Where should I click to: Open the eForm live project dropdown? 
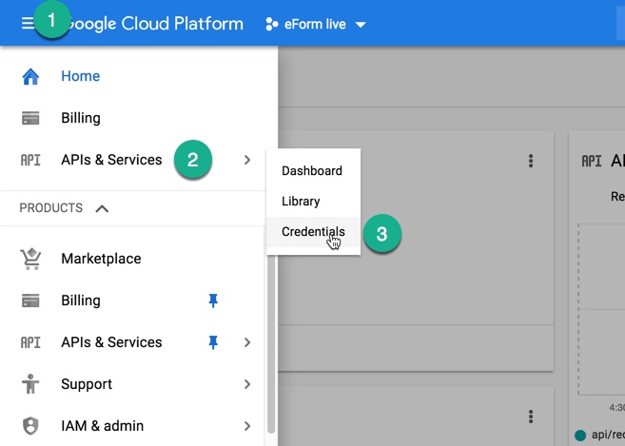click(x=316, y=25)
